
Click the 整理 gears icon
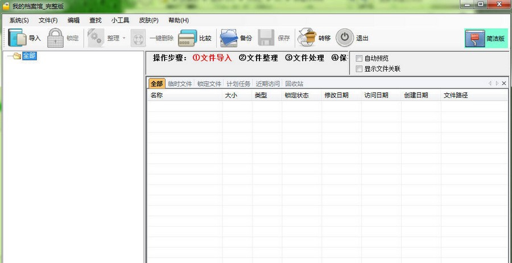(x=95, y=38)
